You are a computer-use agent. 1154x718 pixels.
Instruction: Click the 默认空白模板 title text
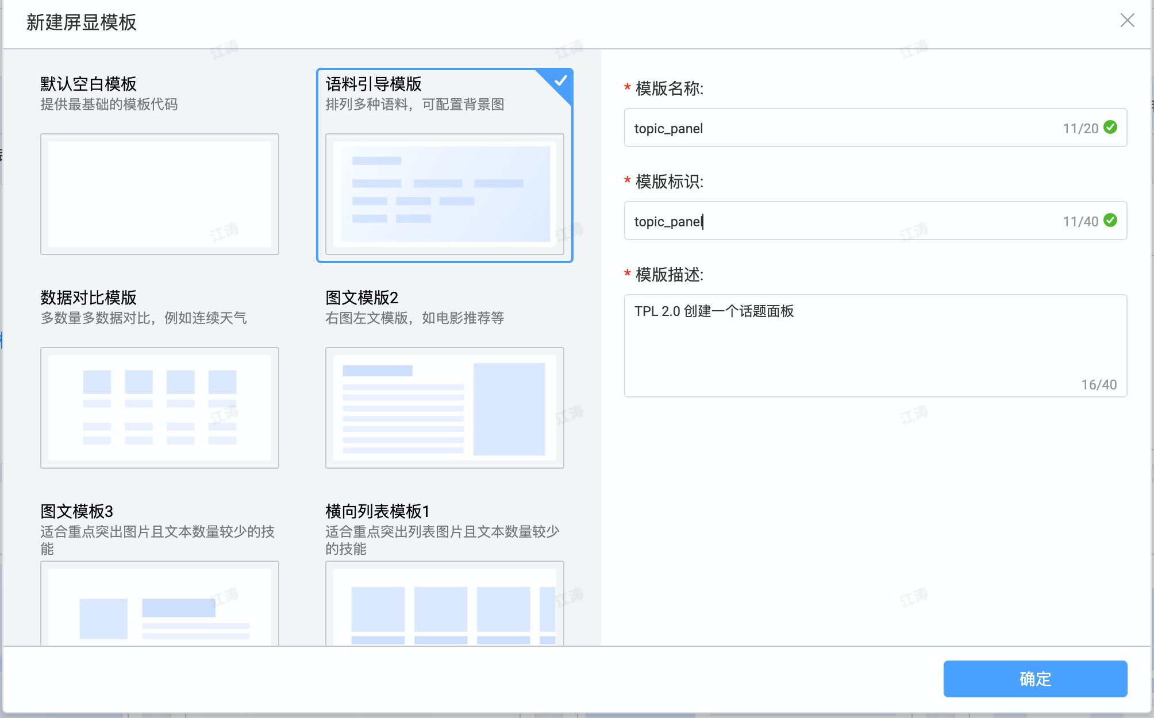click(x=89, y=84)
